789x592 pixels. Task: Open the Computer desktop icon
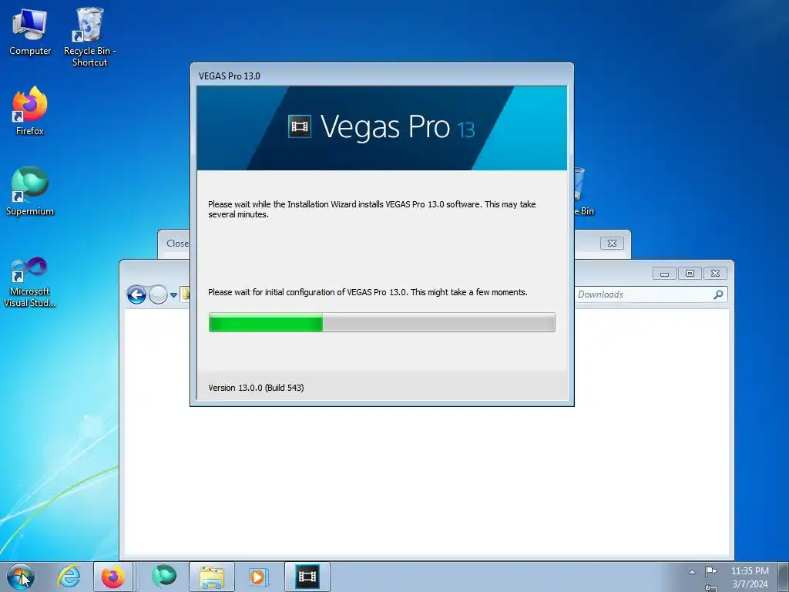point(30,32)
